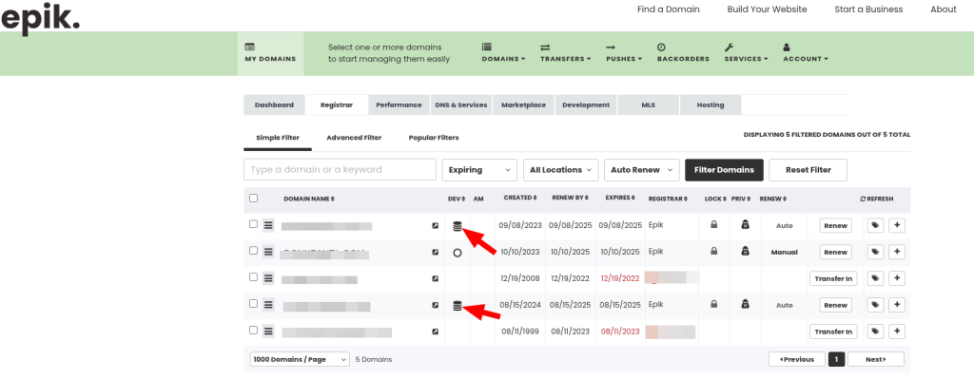
Task: Click the plus icon in 08/11/1999 row
Action: (x=897, y=332)
